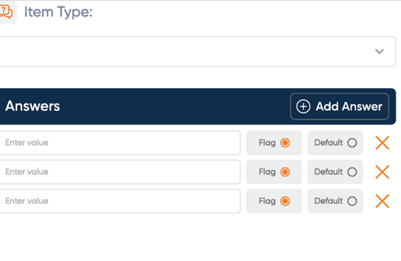The width and height of the screenshot is (401, 261).
Task: Select the Default radio in the first answer row
Action: [x=352, y=143]
